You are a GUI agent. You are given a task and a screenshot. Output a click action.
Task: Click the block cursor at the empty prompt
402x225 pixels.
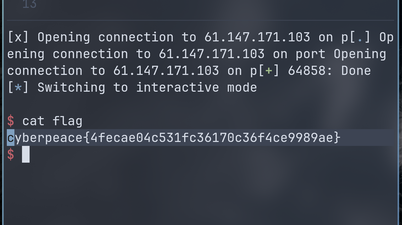26,154
